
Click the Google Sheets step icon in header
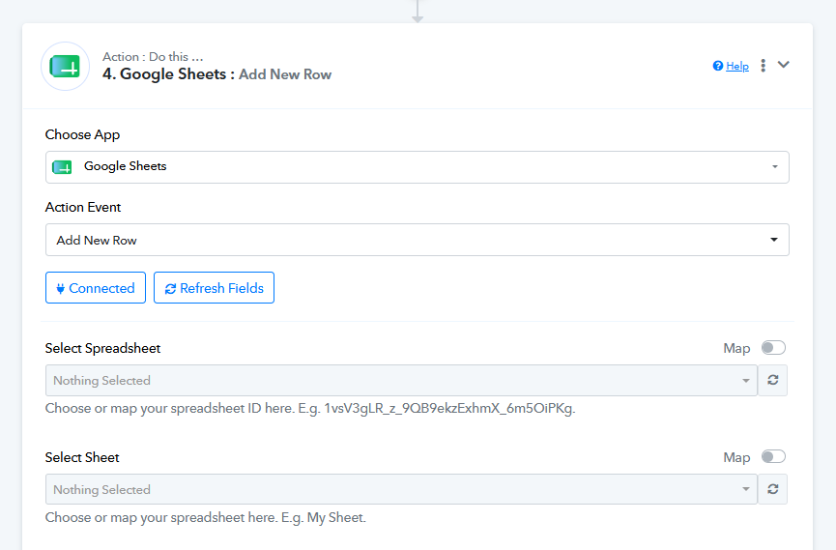[65, 67]
